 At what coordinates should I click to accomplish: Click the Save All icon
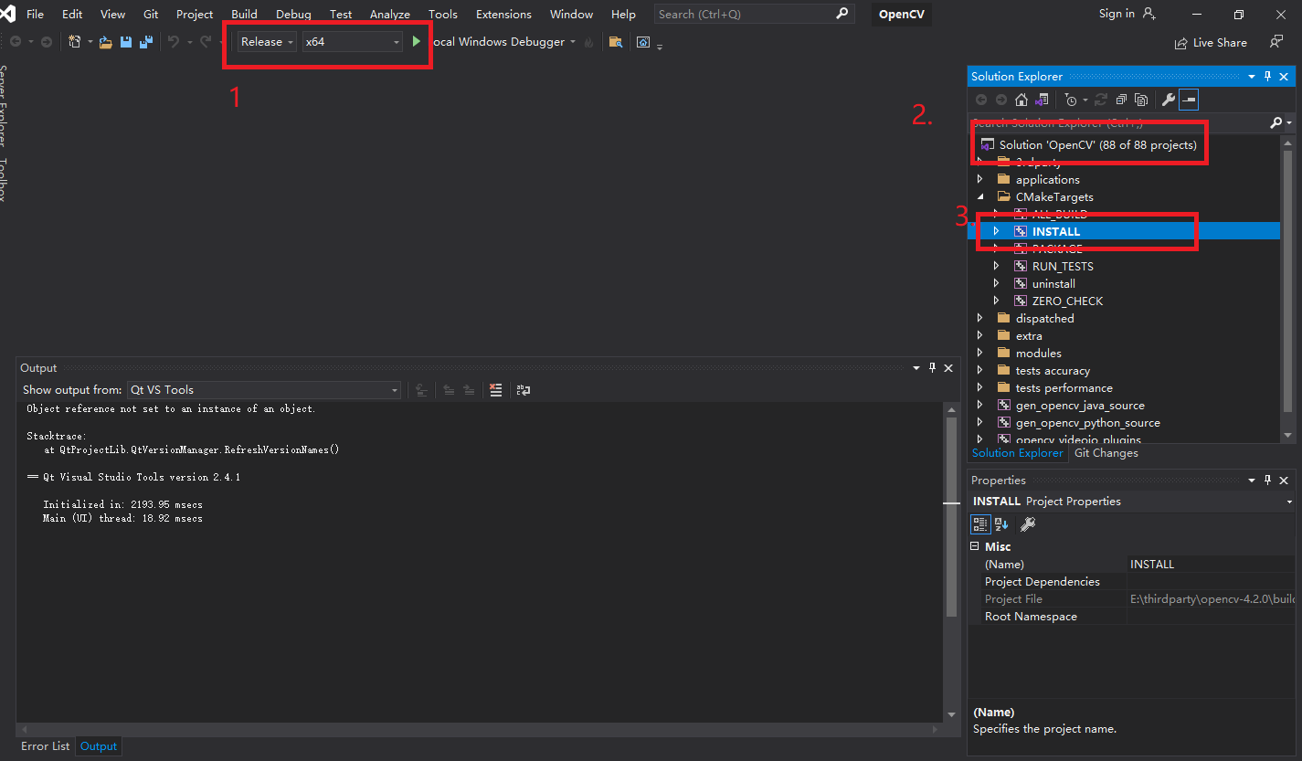145,42
